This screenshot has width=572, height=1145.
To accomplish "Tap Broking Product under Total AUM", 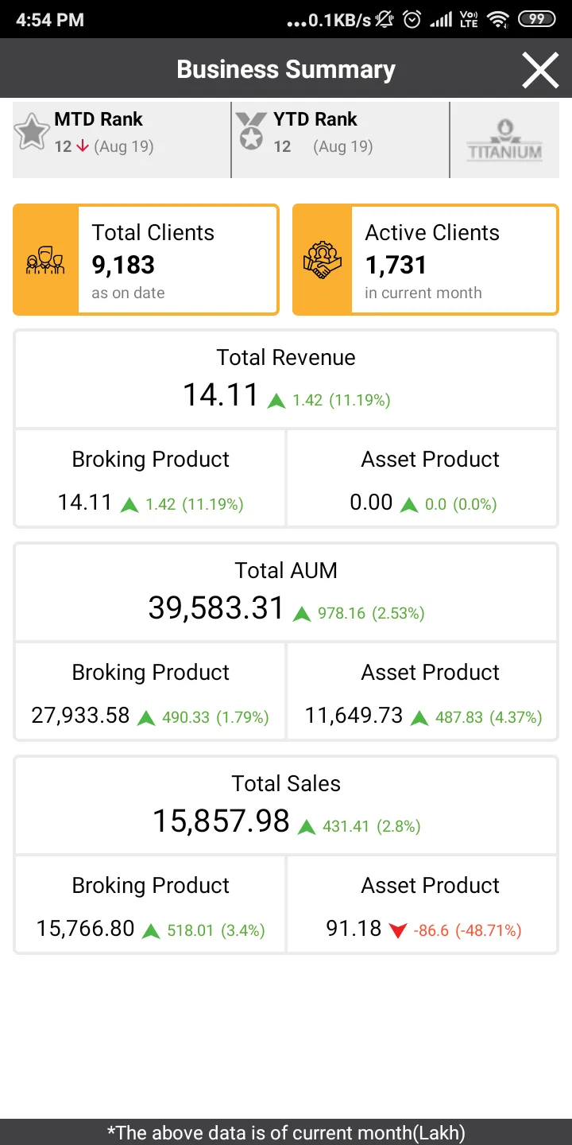I will tap(150, 691).
